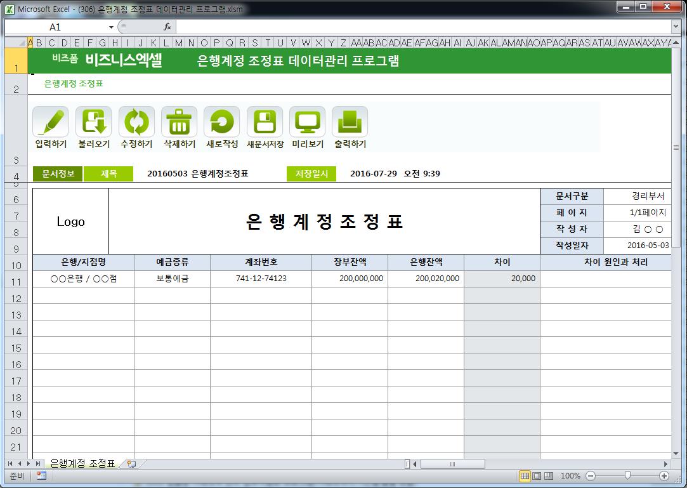
Task: Switch to Page Layout view
Action: [x=537, y=476]
